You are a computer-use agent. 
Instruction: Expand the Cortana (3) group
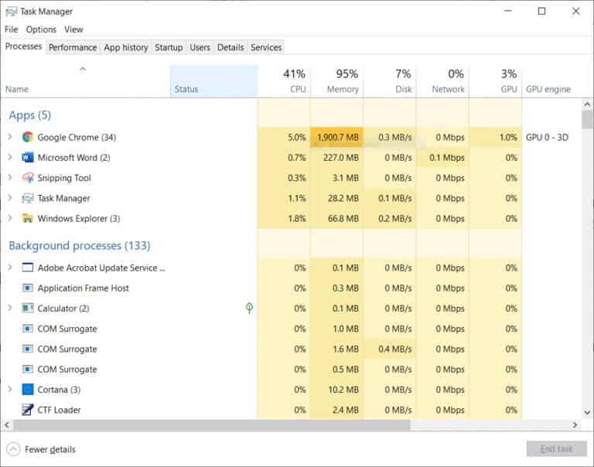[x=10, y=389]
